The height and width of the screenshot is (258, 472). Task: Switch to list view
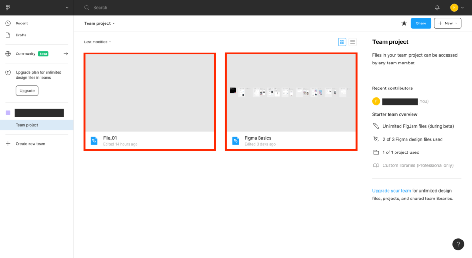coord(353,42)
